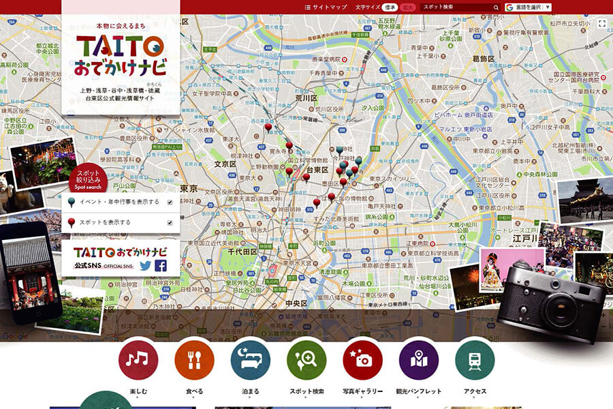The width and height of the screenshot is (613, 409).
Task: Open the 言語を選択 language dropdown
Action: coord(528,7)
